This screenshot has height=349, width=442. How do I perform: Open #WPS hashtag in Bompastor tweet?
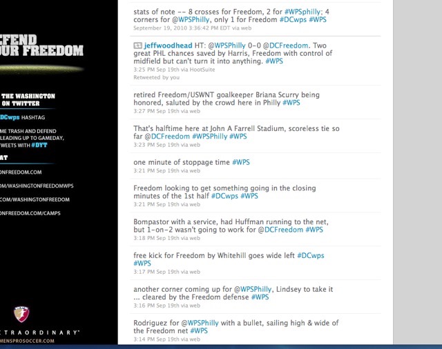pos(314,230)
